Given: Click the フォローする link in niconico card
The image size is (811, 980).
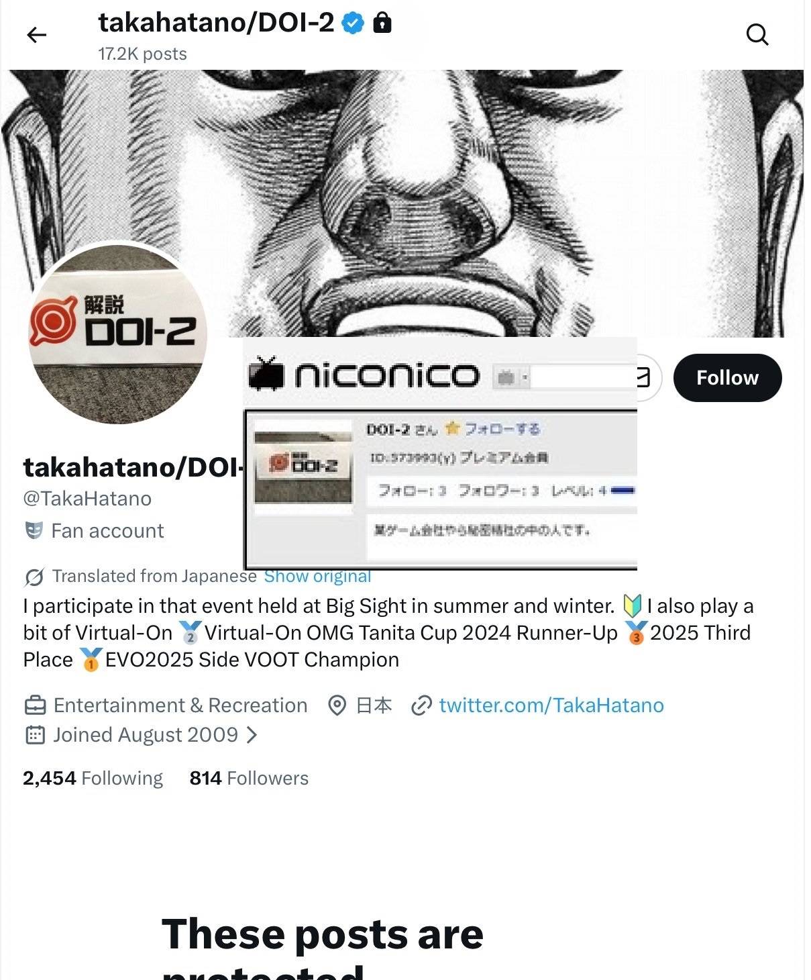Looking at the screenshot, I should tap(502, 428).
